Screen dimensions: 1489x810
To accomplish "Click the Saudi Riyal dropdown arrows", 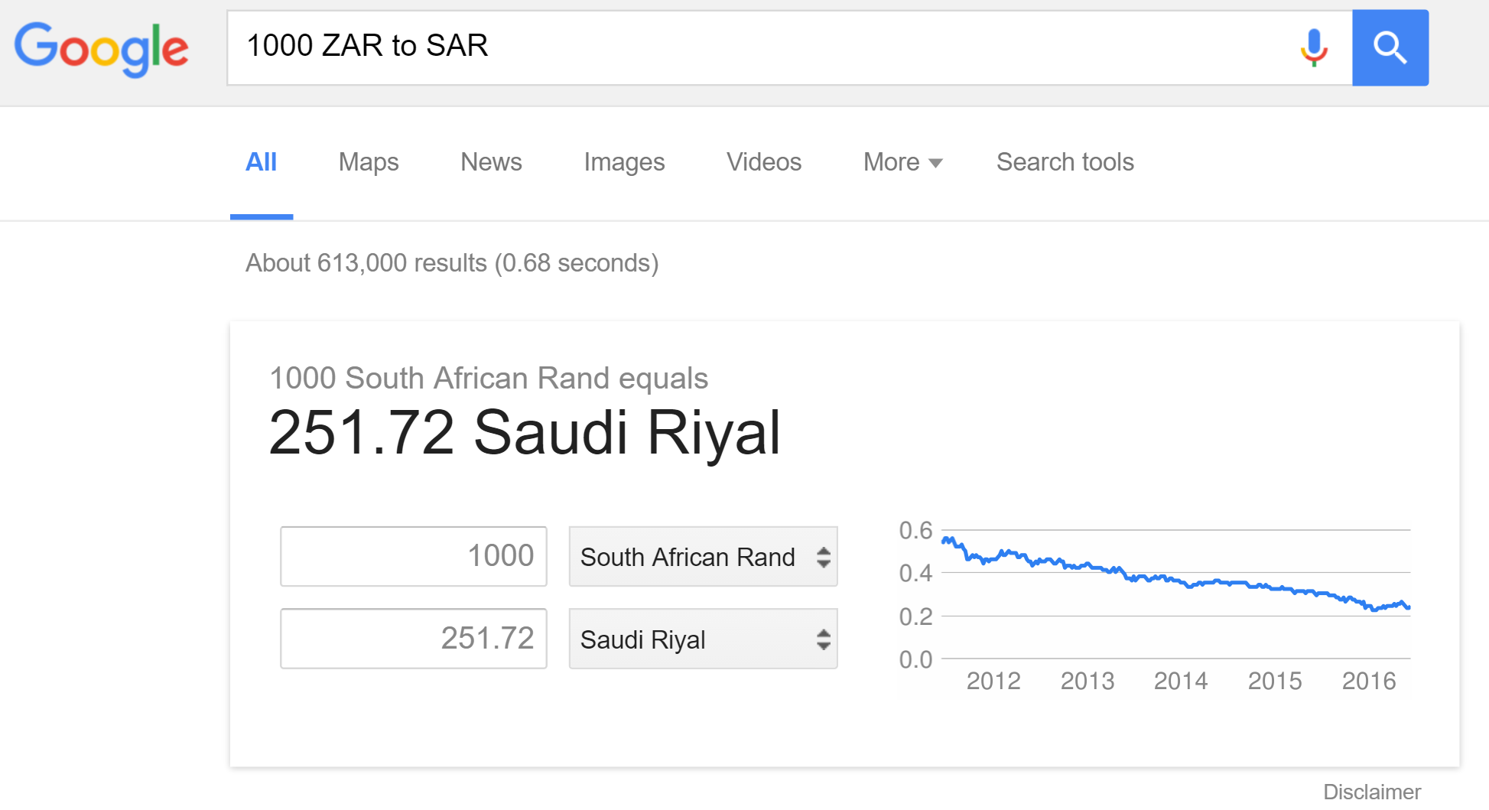I will 823,639.
